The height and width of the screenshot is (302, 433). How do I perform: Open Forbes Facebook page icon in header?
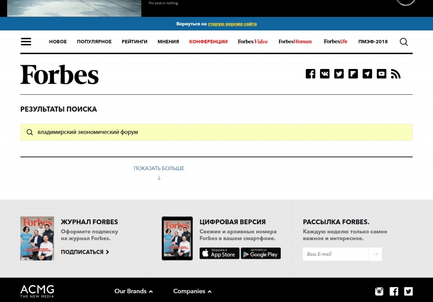[x=310, y=74]
